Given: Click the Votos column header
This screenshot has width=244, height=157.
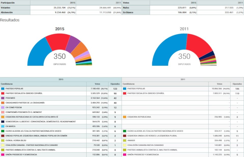Looking at the screenshot, I should click(97, 83).
